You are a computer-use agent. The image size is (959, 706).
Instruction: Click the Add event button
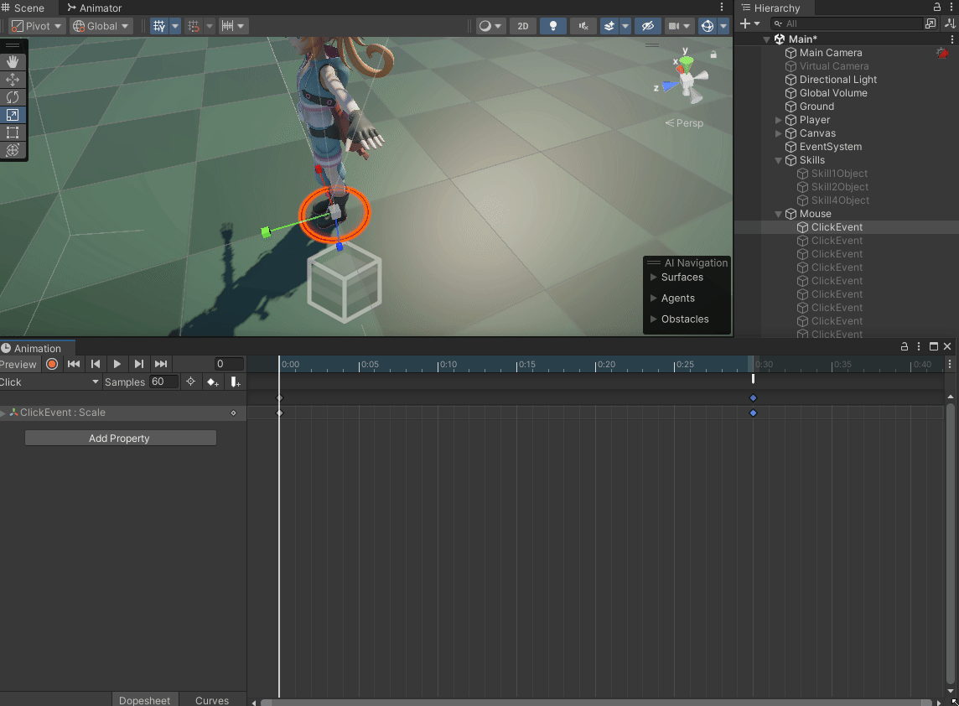[x=236, y=382]
